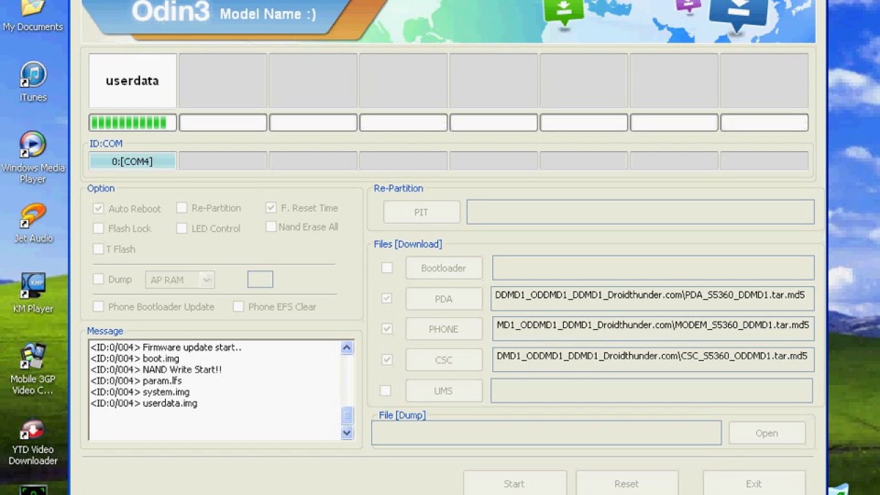This screenshot has height=495, width=880.
Task: Click the UMS file button
Action: pyautogui.click(x=443, y=390)
